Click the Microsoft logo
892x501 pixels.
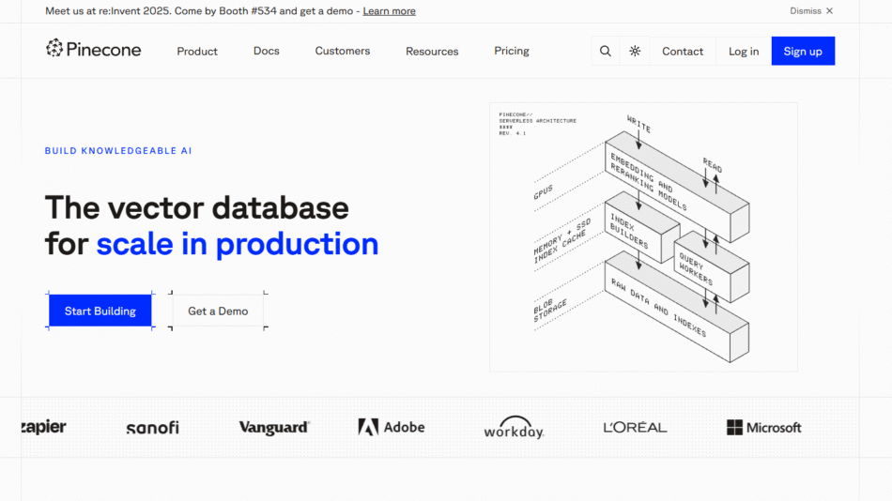tap(763, 428)
